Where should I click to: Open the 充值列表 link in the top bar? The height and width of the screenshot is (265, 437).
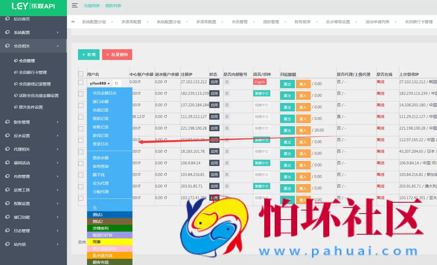tap(91, 5)
